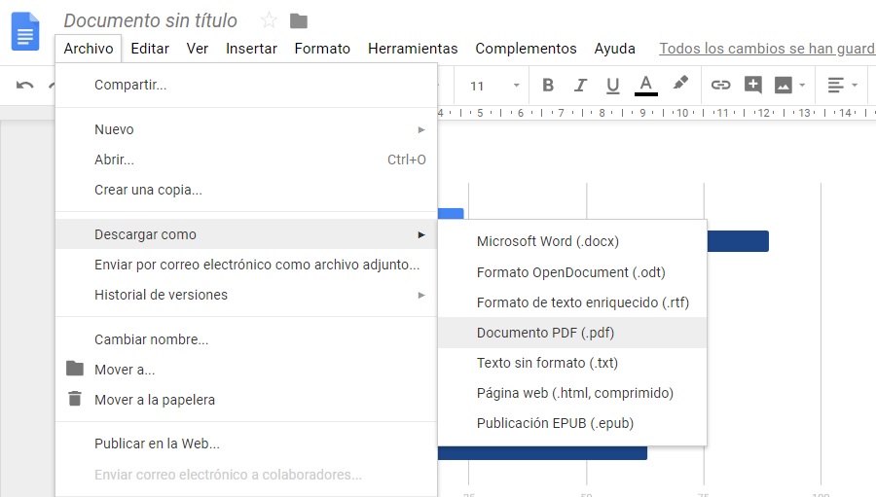
Task: Choose Documento PDF (.pdf) download option
Action: coord(545,333)
